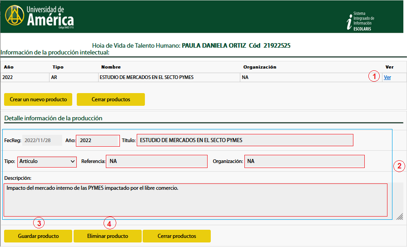Click the disabled FecReg date field
The image size is (407, 247).
[42, 140]
